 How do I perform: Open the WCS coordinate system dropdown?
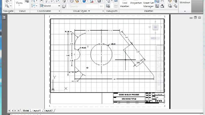click(155, 38)
